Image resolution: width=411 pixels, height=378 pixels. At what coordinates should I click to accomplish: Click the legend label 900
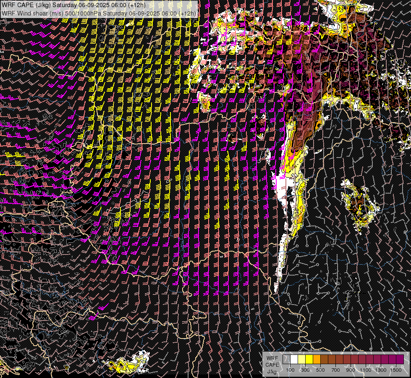pyautogui.click(x=351, y=370)
